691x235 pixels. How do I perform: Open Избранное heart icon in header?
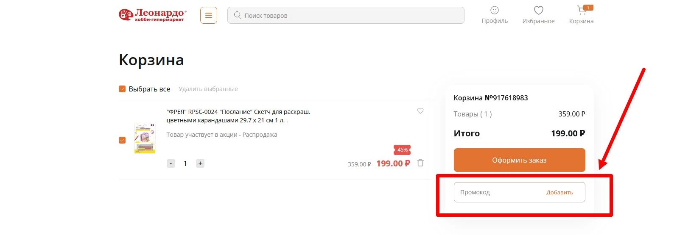tap(538, 11)
